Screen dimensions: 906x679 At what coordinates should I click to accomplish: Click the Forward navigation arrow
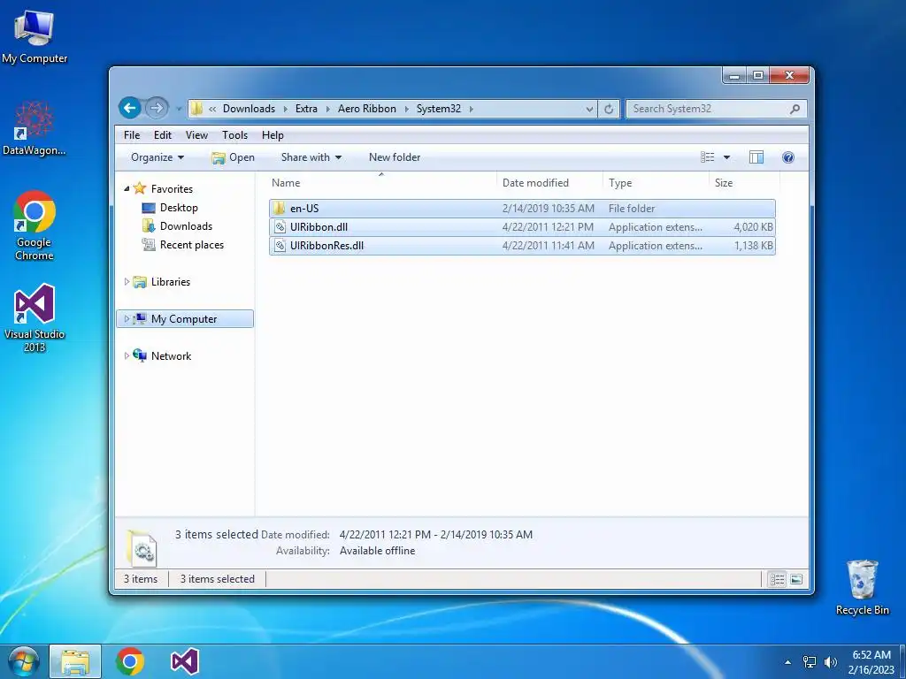click(156, 108)
